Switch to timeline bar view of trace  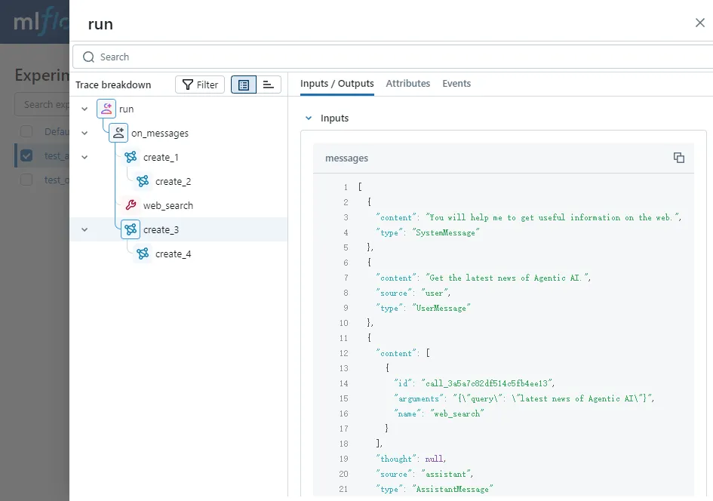[269, 85]
